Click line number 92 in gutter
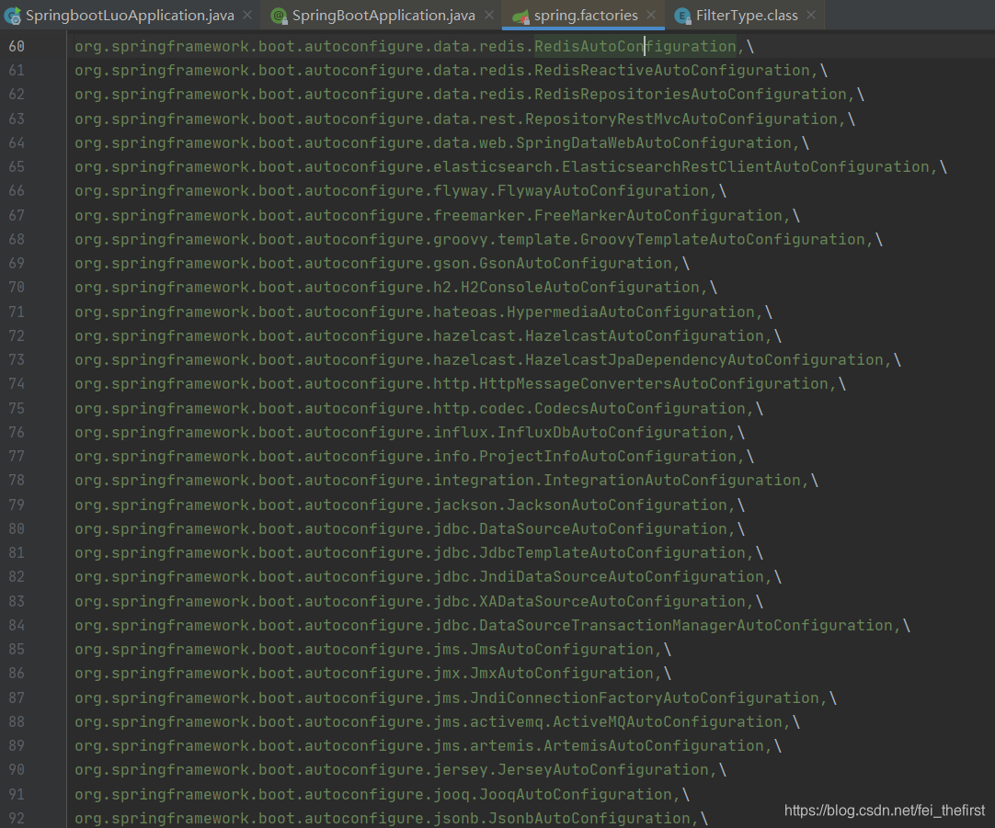The image size is (995, 828). click(x=17, y=818)
